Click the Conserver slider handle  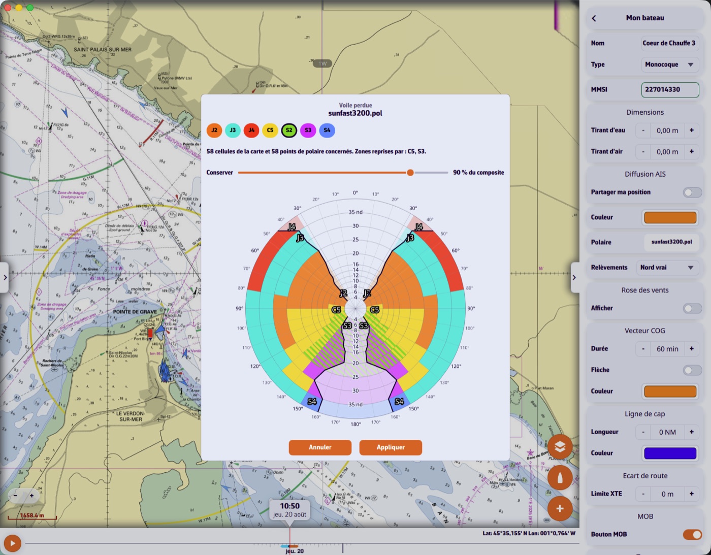[x=410, y=173]
